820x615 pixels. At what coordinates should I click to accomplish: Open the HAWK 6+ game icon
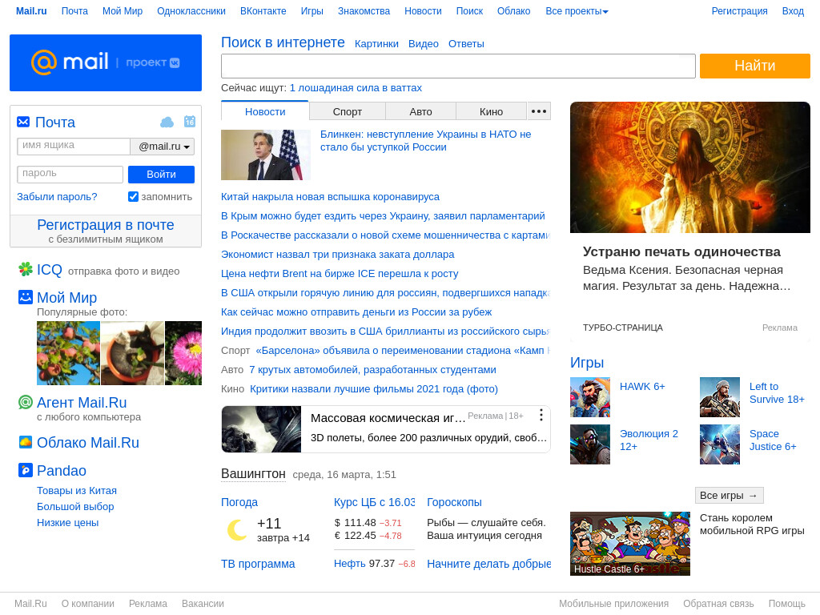[590, 397]
